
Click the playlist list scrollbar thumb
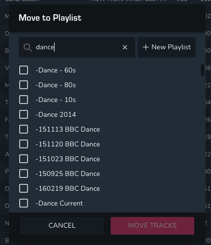pos(203,70)
